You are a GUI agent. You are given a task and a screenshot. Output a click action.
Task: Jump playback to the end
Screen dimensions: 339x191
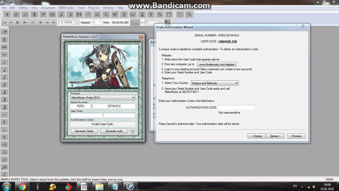pyautogui.click(x=53, y=23)
